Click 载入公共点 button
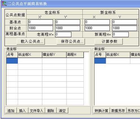This screenshot has width=140, height=119. pos(31,41)
